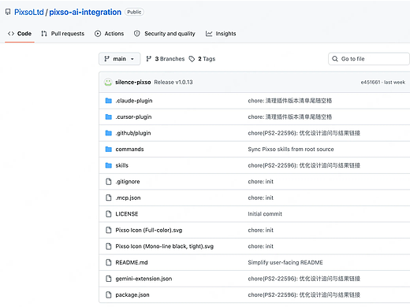The image size is (410, 307).
Task: Open the README.md file
Action: tap(132, 262)
